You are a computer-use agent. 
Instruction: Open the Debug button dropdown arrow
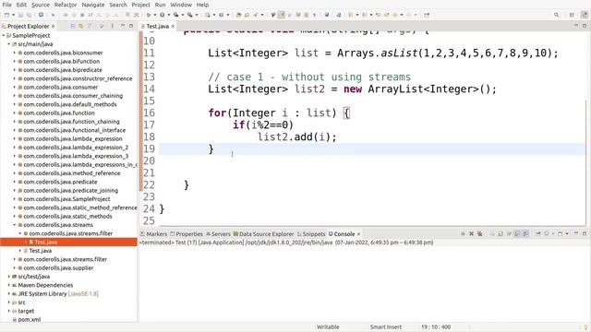pyautogui.click(x=155, y=15)
